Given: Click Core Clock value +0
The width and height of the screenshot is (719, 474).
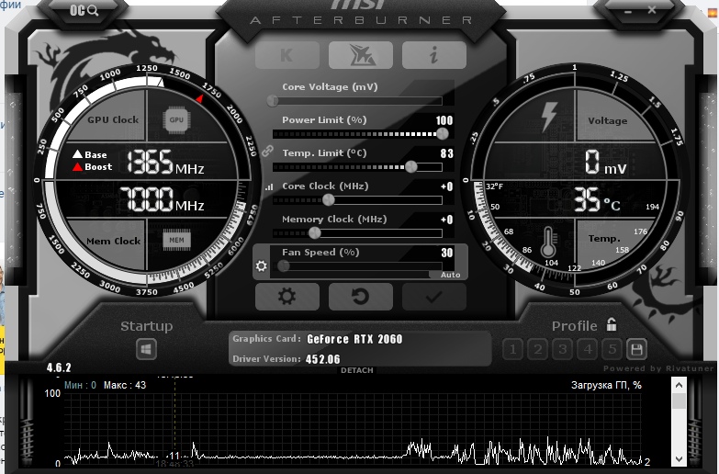Looking at the screenshot, I should [x=446, y=186].
